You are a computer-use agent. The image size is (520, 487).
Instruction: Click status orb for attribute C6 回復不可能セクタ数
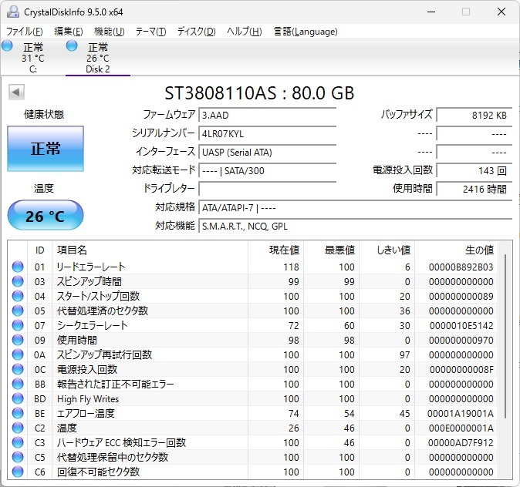click(18, 472)
